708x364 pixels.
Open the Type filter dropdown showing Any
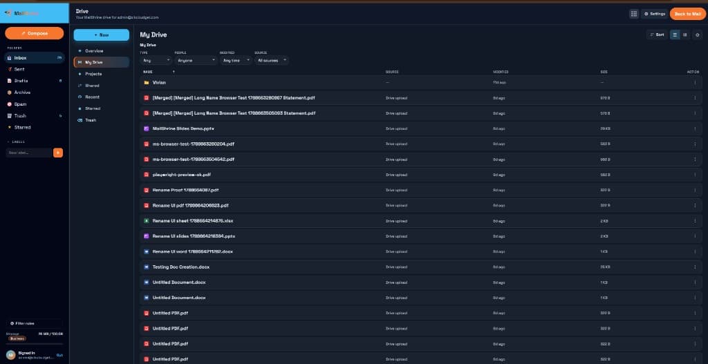click(x=156, y=60)
